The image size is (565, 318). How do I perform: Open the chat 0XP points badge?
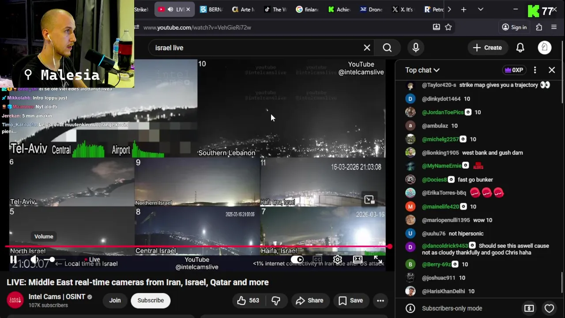click(x=514, y=70)
